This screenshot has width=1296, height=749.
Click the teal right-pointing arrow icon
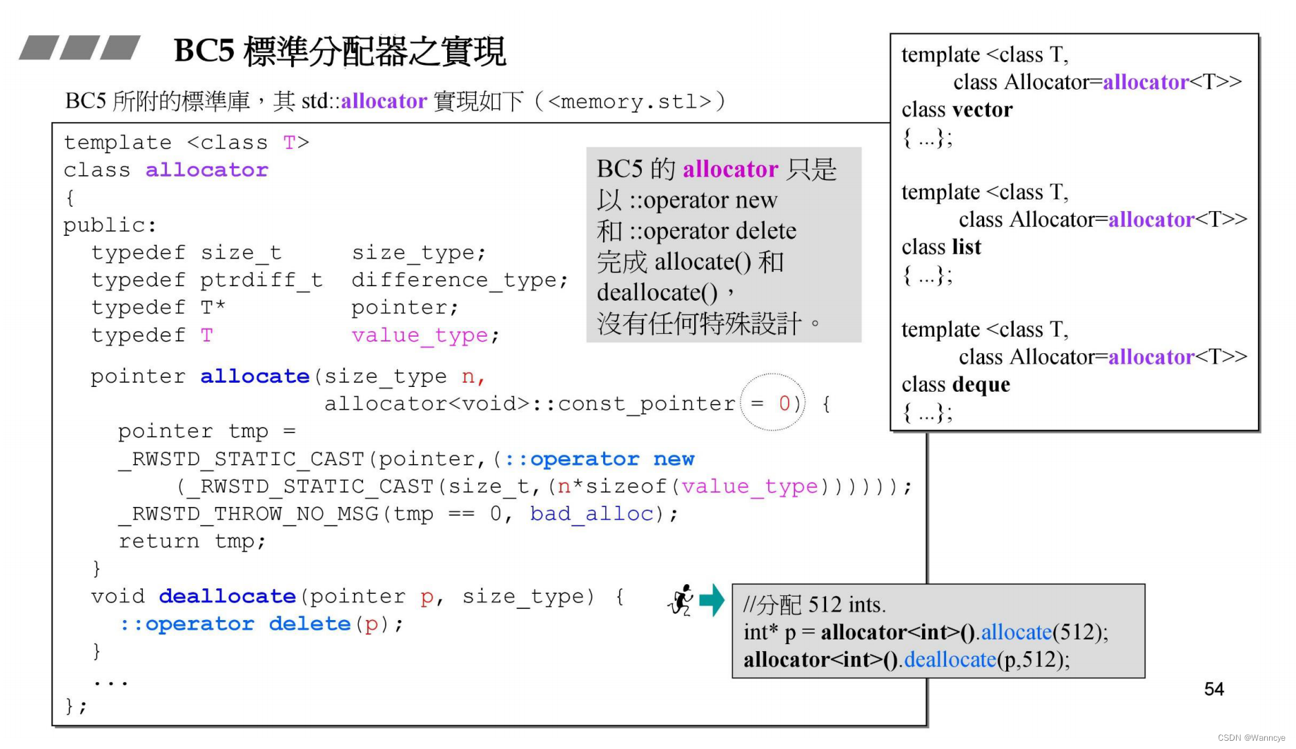(711, 600)
